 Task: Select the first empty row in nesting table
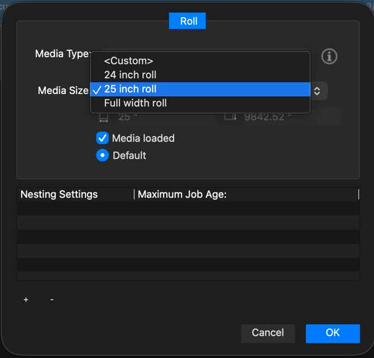coord(188,208)
